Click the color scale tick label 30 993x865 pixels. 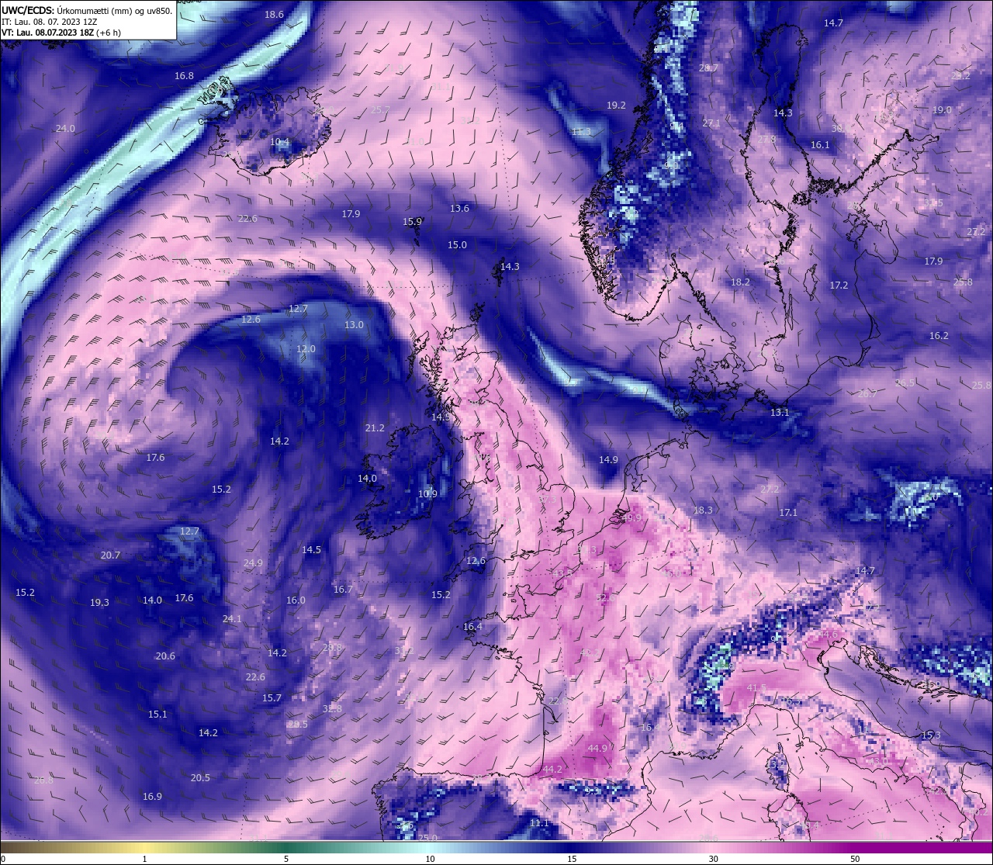click(713, 859)
